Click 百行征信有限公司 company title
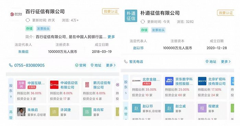This screenshot has height=126, width=240. tap(45, 12)
